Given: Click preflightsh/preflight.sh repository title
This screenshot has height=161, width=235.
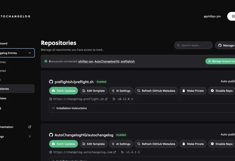Looking at the screenshot, I should [x=74, y=82].
